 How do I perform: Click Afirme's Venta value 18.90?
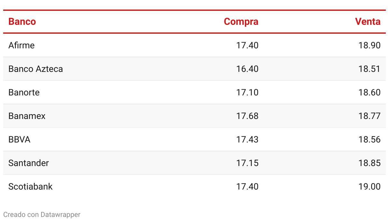369,45
